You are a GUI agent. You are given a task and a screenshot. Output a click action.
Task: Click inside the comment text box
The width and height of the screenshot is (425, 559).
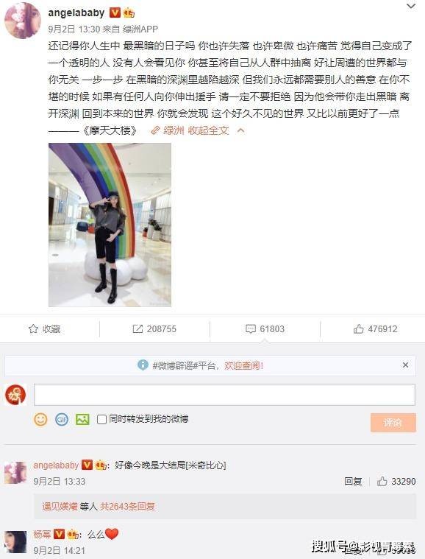coord(224,395)
